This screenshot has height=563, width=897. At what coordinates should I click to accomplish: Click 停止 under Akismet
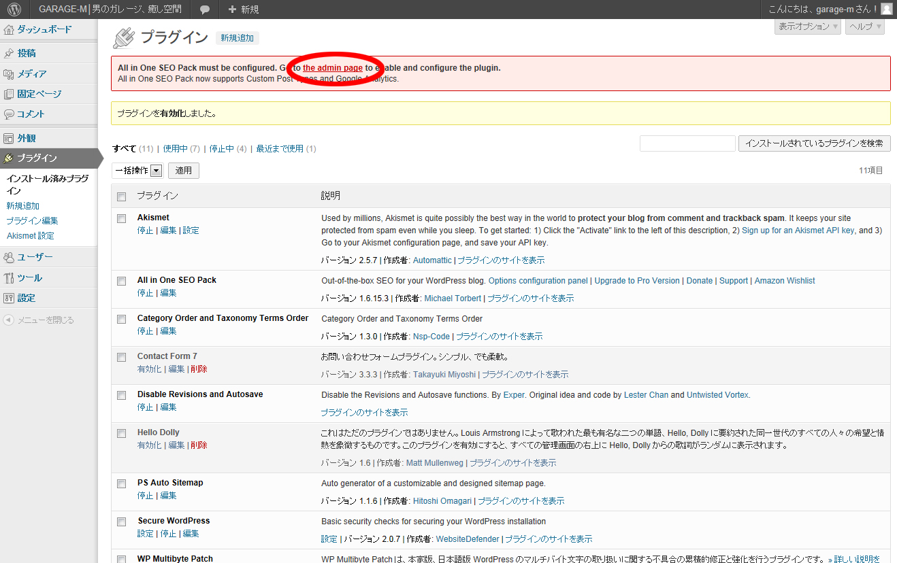146,231
